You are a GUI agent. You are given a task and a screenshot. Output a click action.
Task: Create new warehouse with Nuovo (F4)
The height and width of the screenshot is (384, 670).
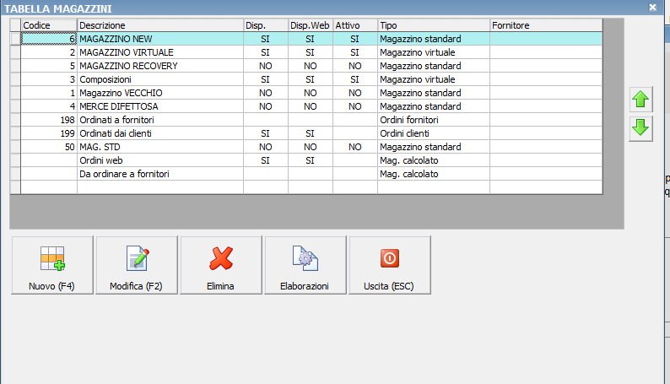pos(52,265)
